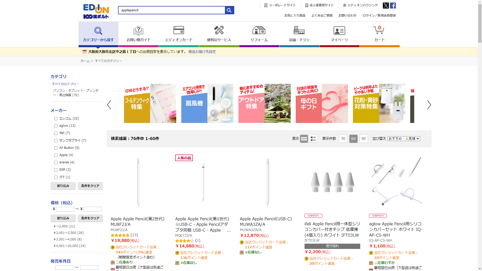This screenshot has width=482, height=271.
Task: Switch to list view display
Action: click(x=313, y=139)
